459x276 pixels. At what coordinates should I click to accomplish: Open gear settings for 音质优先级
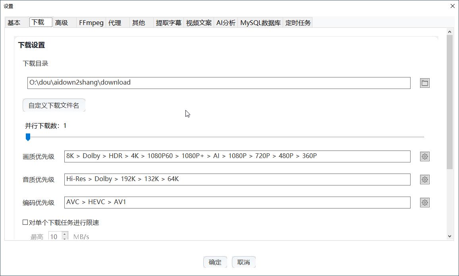point(425,179)
